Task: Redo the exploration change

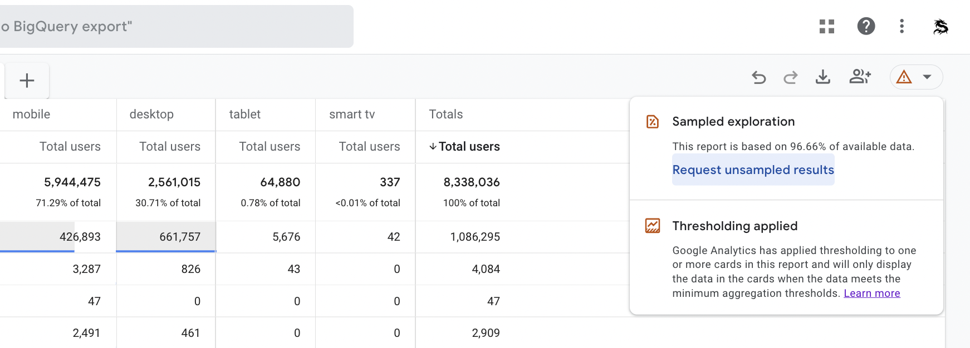Action: (791, 77)
